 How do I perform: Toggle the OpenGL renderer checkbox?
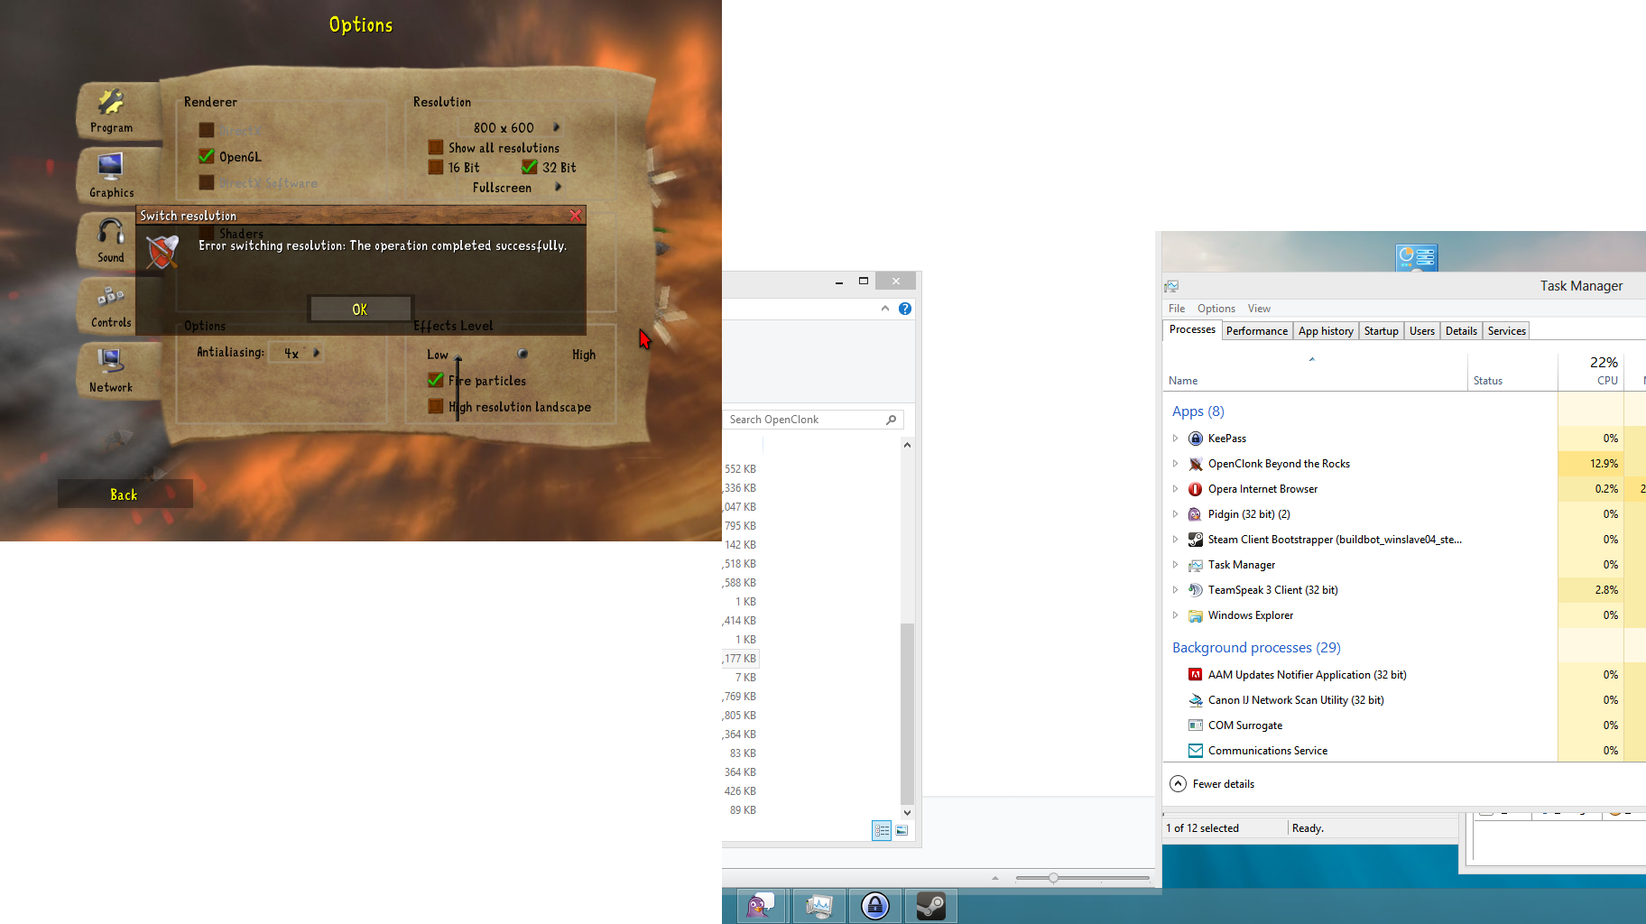[x=207, y=156]
